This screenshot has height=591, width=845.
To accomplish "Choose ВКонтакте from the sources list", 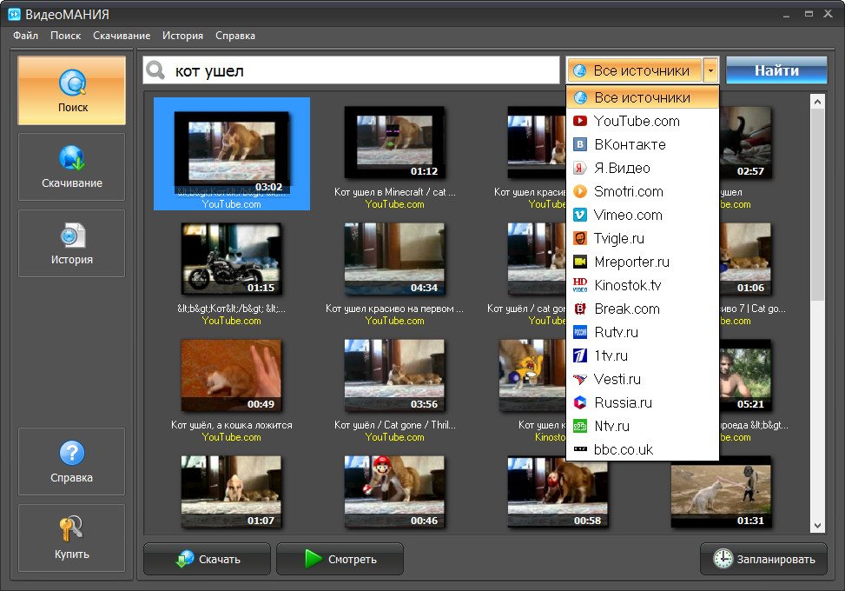I will tap(643, 144).
